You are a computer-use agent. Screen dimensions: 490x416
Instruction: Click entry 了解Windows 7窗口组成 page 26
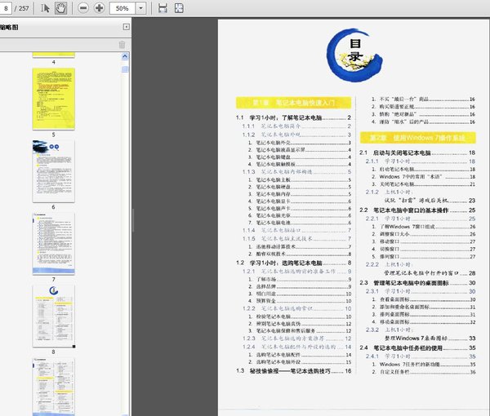tap(424, 227)
